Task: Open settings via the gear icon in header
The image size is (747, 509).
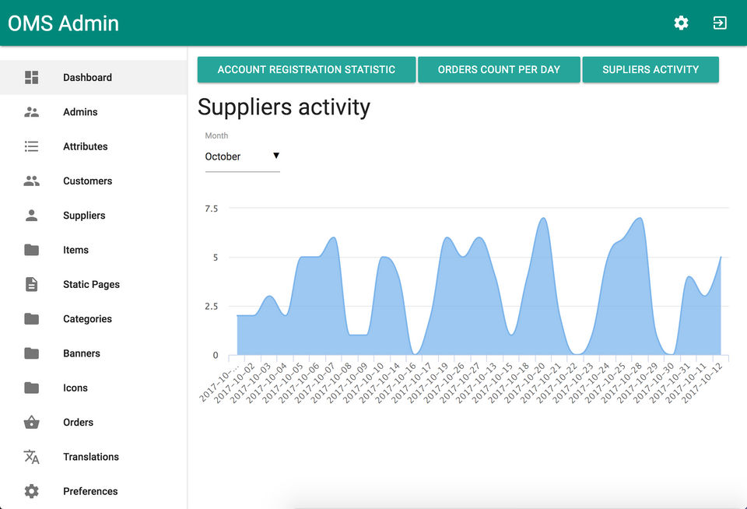Action: 681,23
